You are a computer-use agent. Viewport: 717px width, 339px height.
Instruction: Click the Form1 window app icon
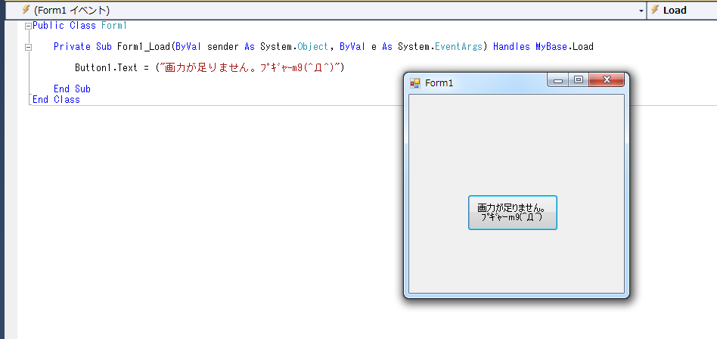(x=414, y=82)
